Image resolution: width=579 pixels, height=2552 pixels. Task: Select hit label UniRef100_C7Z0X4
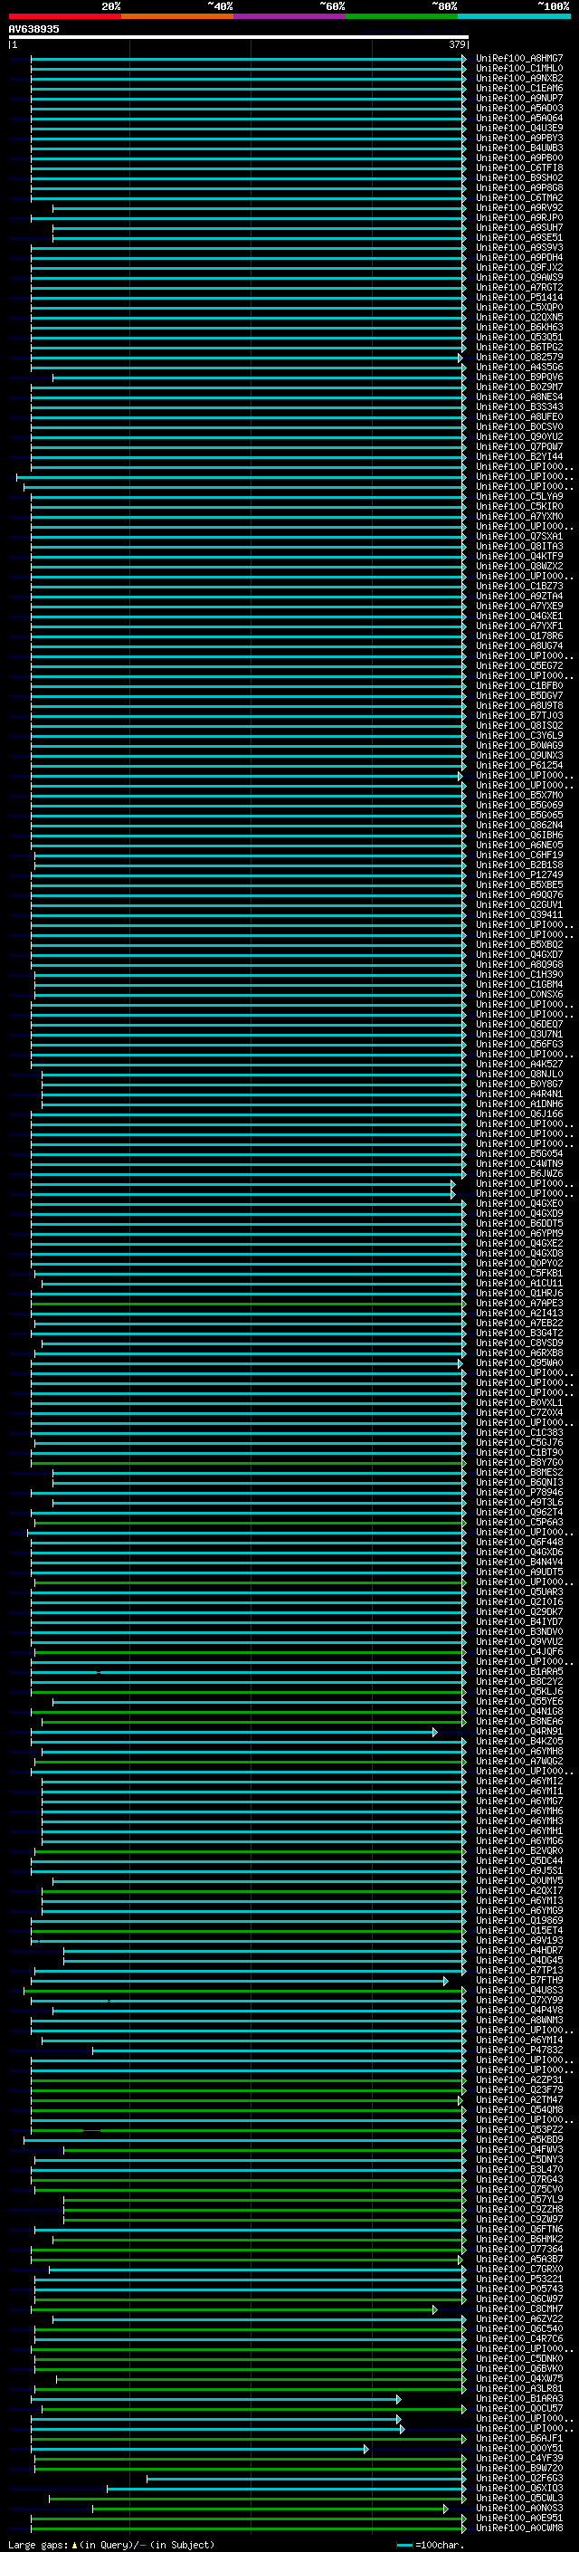click(x=519, y=1413)
